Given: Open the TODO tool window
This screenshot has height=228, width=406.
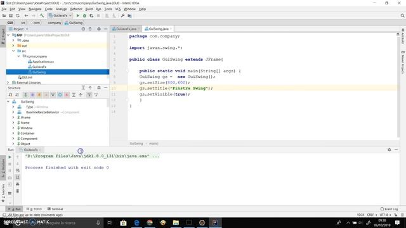Looking at the screenshot, I should pyautogui.click(x=34, y=209).
